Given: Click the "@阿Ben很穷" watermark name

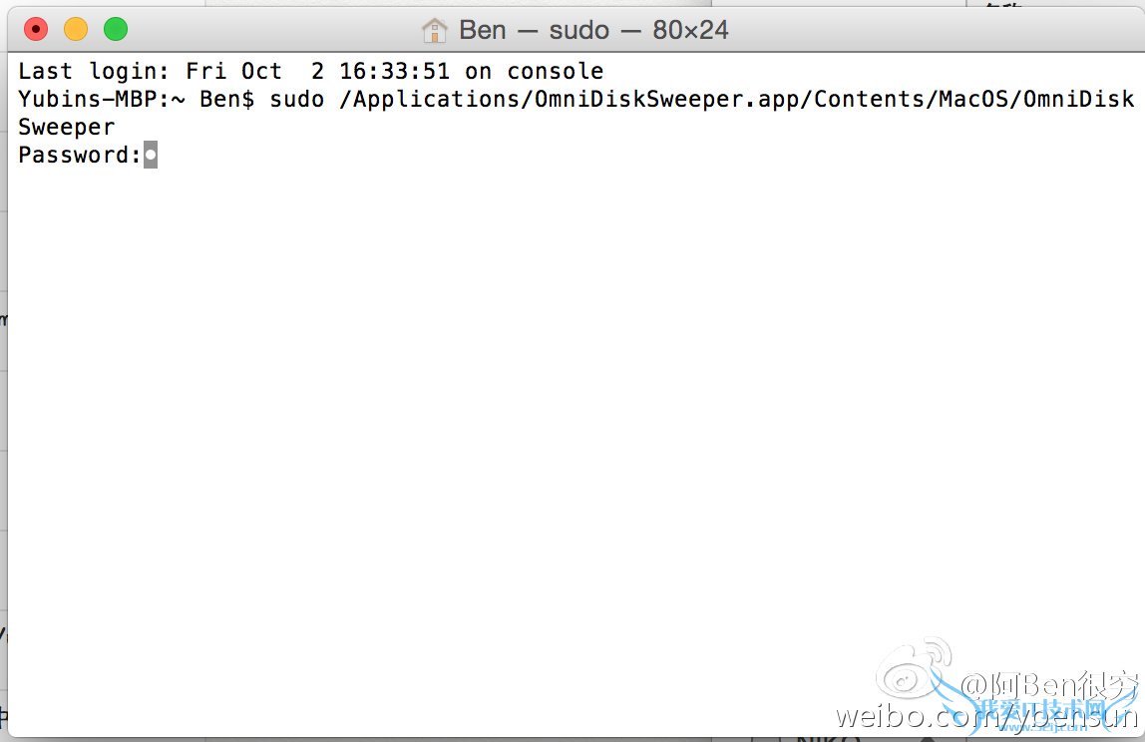Looking at the screenshot, I should click(1047, 685).
